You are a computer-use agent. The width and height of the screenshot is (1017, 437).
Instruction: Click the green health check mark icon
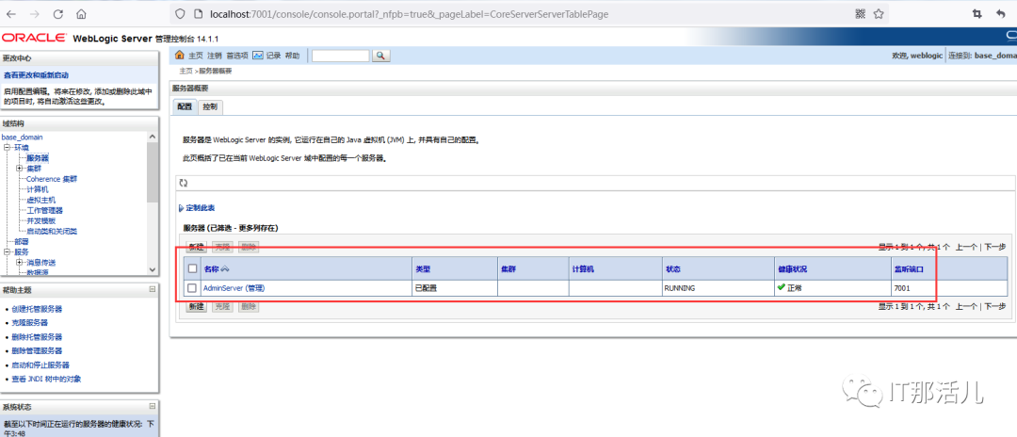click(x=781, y=287)
